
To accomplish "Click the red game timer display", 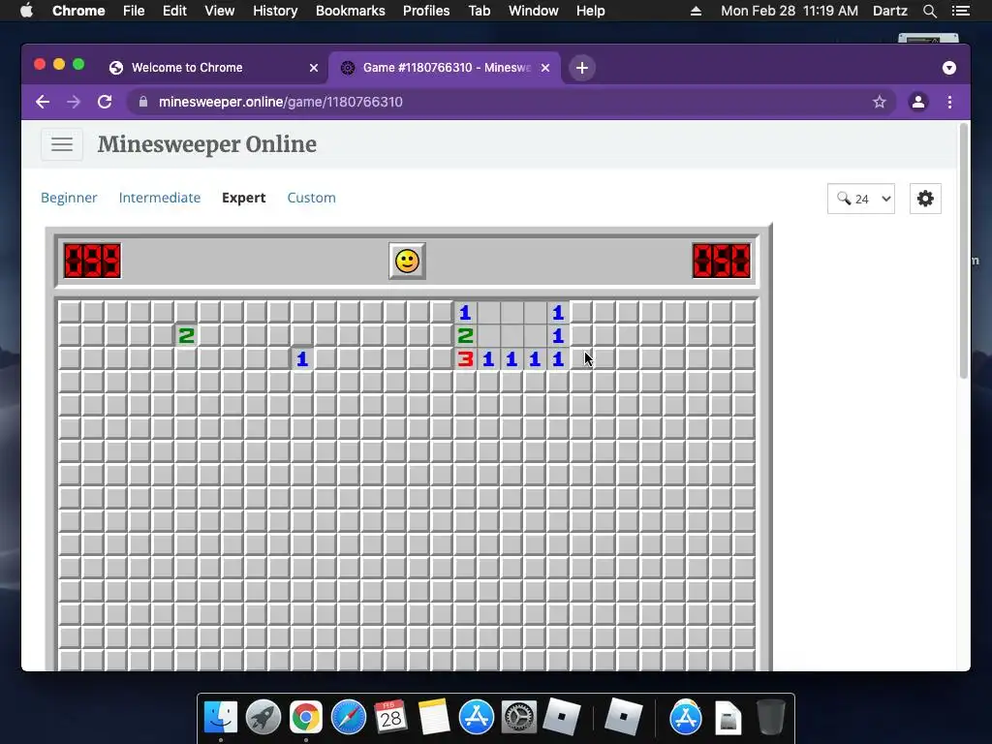I will pyautogui.click(x=721, y=261).
